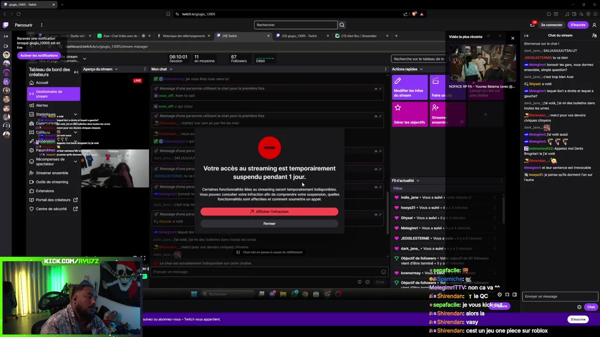The image size is (600, 337).
Task: Open the chat settings gear below the dashboard chat
Action: [367, 282]
